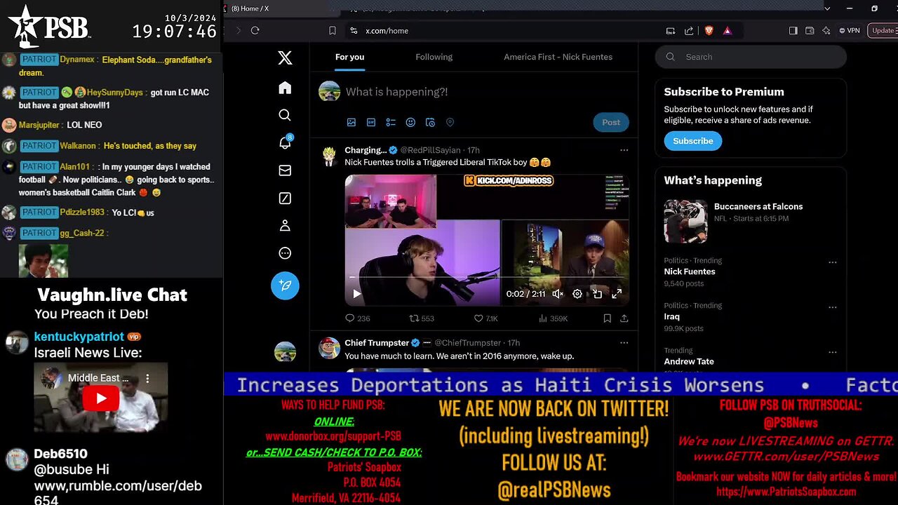
Task: Open Brave Wallet icon
Action: (x=810, y=31)
